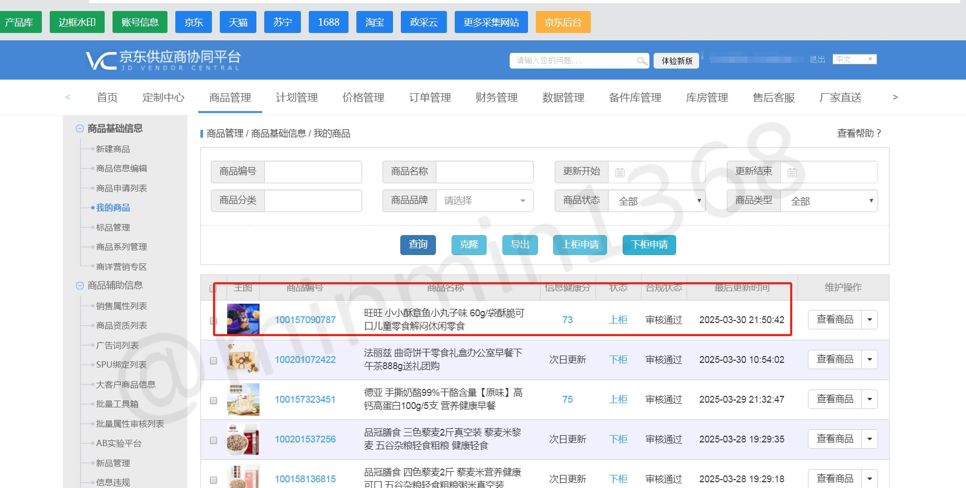Switch to the 价格管理 tab

363,98
